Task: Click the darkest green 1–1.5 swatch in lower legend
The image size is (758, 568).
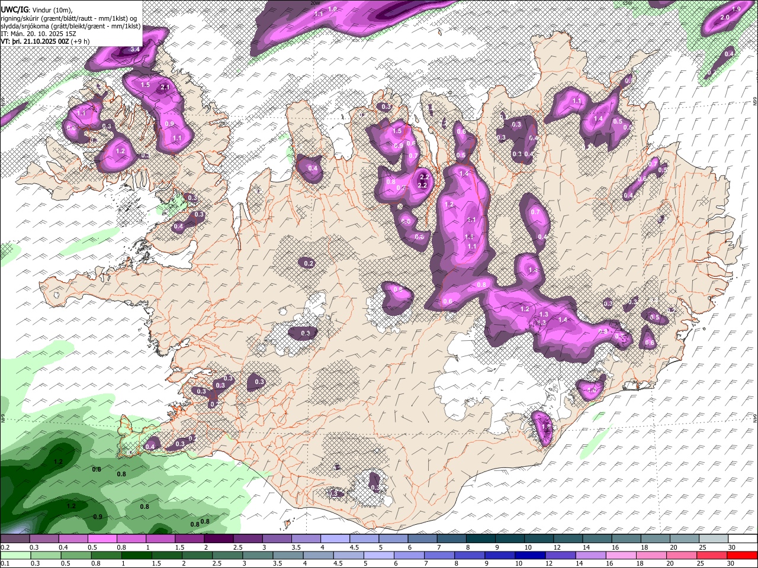Action: [x=137, y=556]
